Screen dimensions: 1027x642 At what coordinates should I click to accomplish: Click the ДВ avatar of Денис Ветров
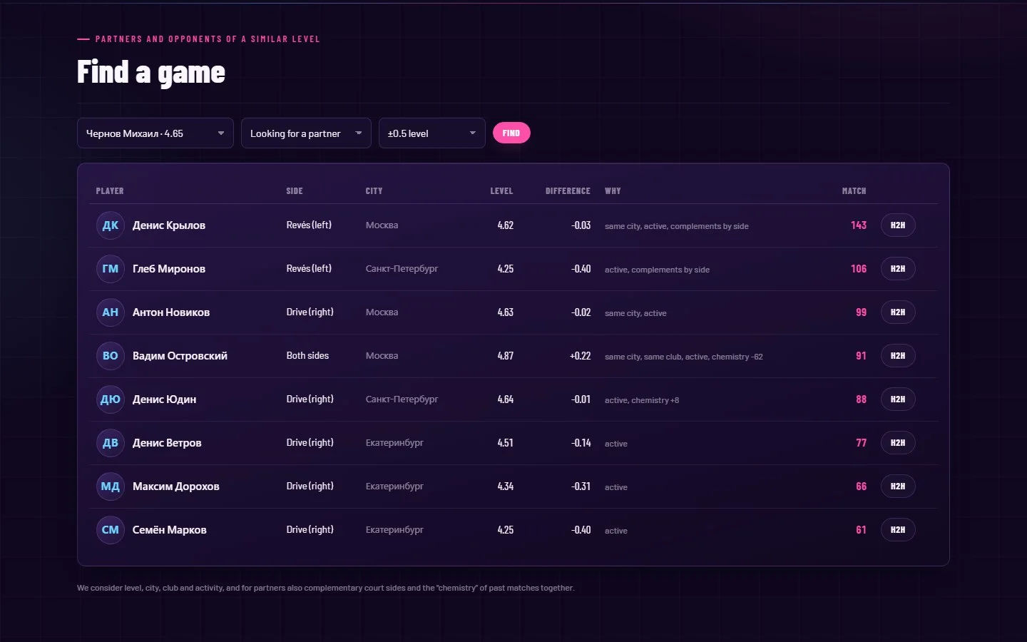[x=111, y=443]
